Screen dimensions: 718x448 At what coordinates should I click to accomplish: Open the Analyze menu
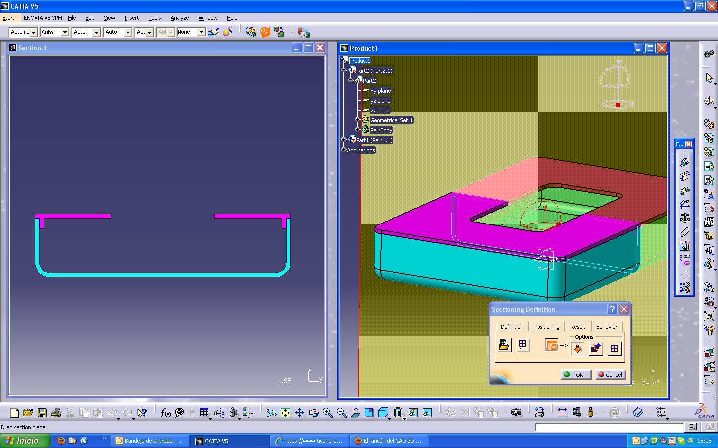point(179,18)
